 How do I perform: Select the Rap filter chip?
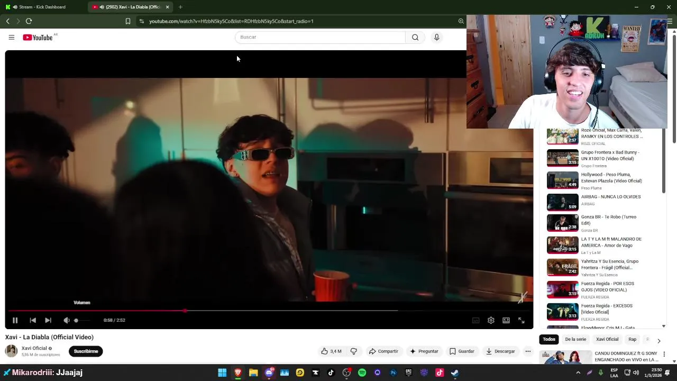(633, 339)
